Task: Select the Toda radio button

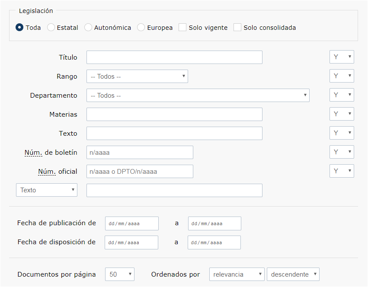Action: pyautogui.click(x=19, y=28)
